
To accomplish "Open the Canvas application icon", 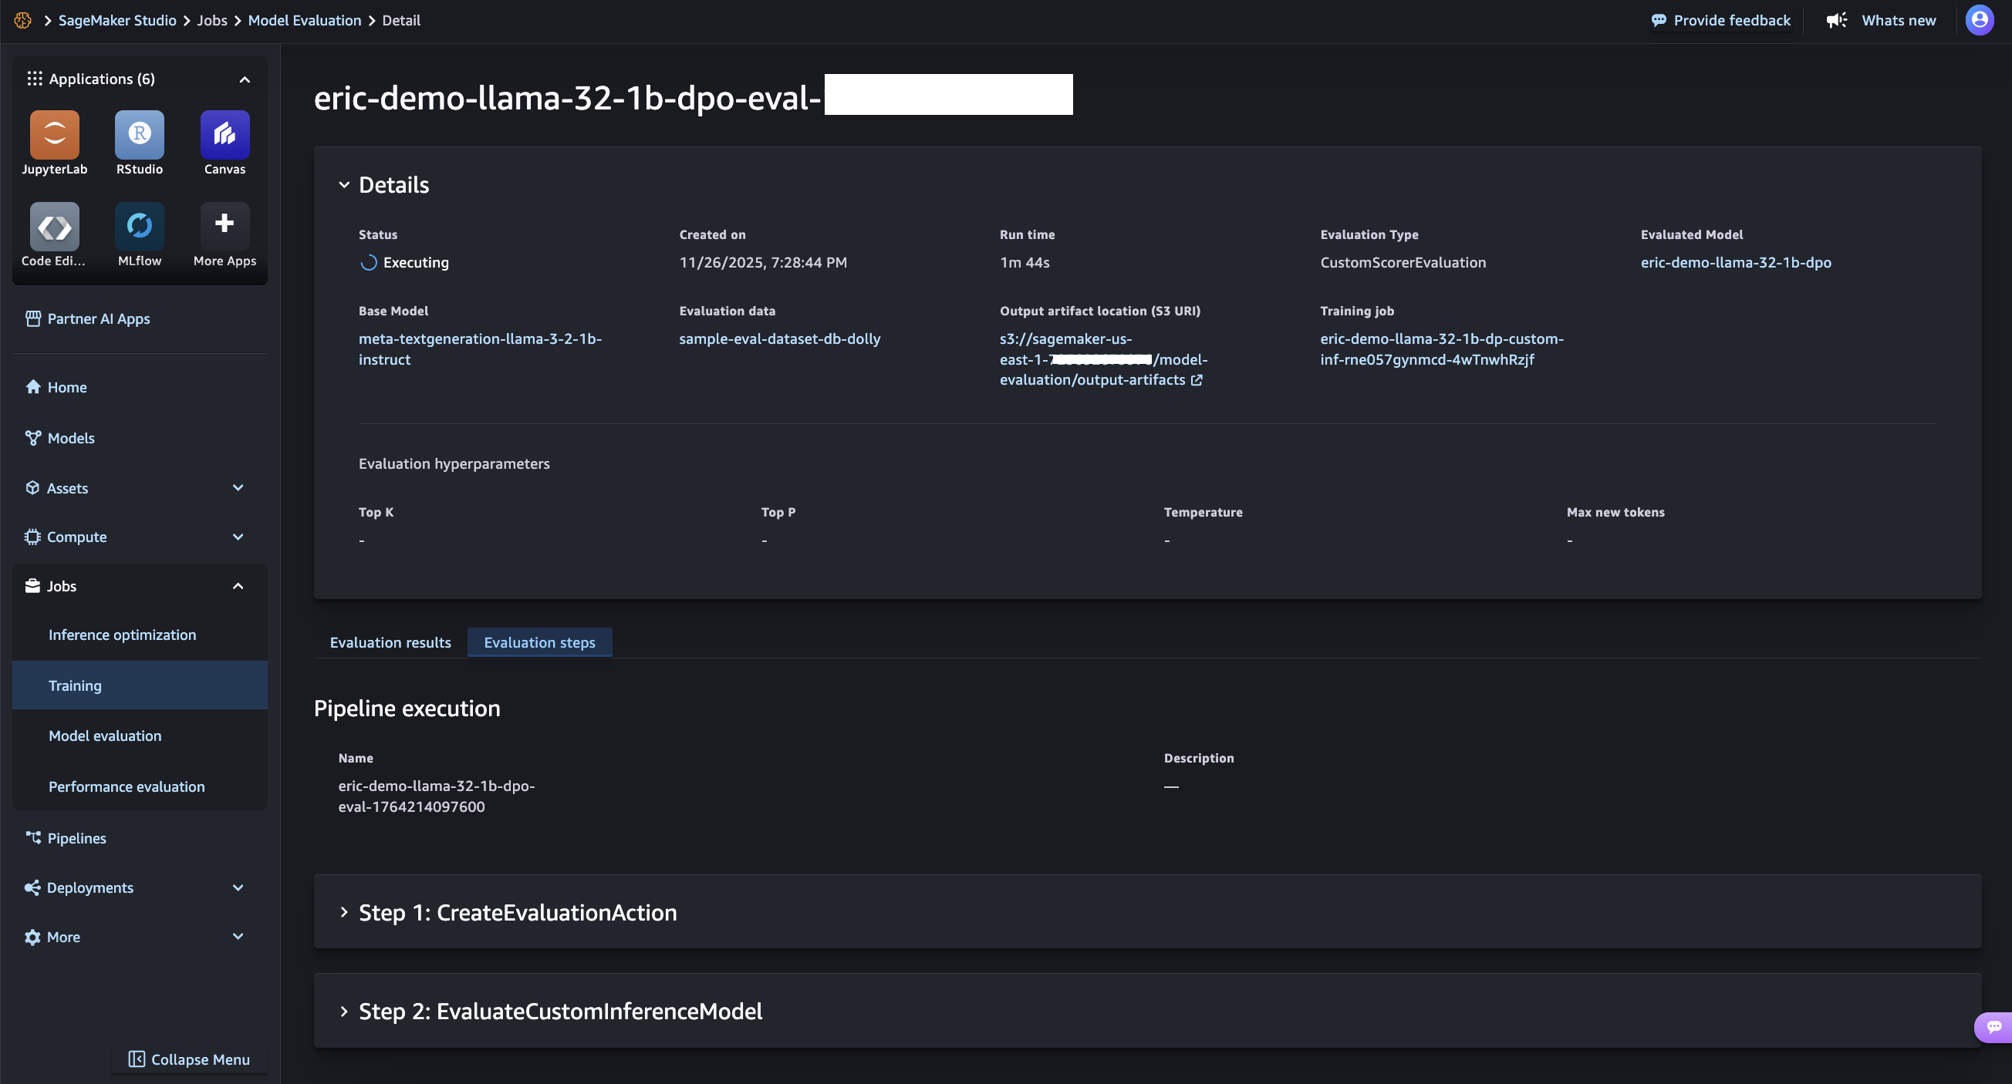I will click(x=225, y=134).
